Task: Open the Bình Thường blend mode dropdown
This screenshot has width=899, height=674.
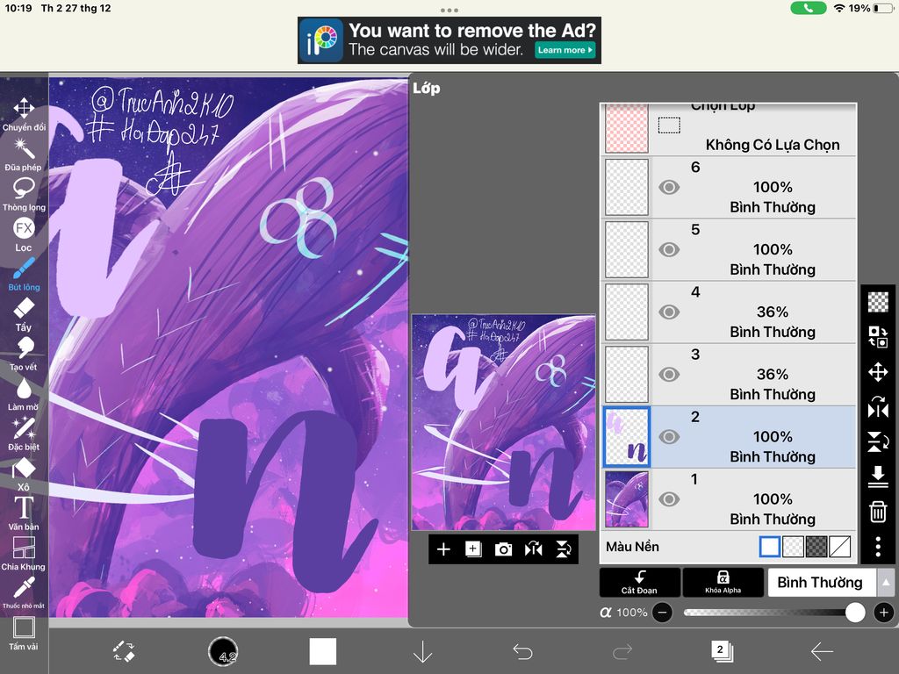Action: (822, 583)
